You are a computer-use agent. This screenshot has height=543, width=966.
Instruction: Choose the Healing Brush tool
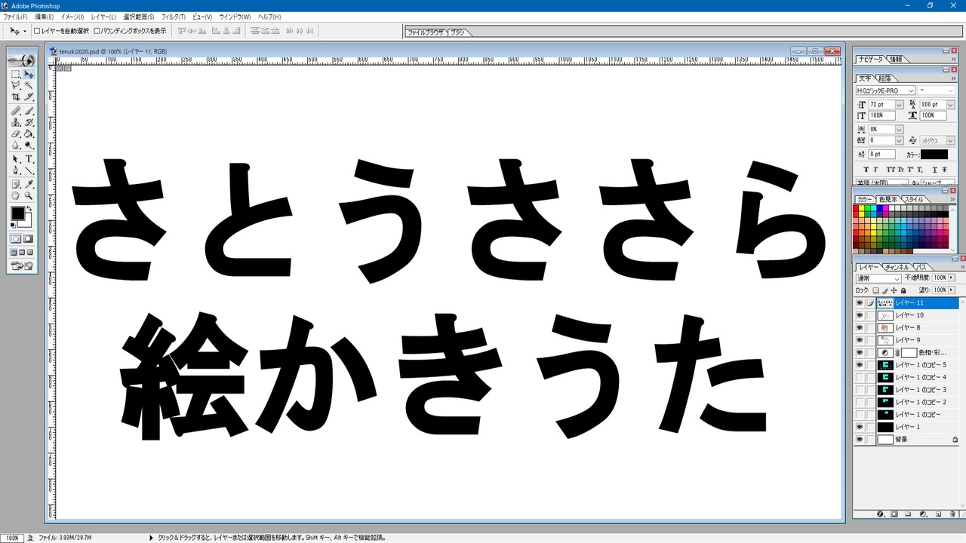click(x=16, y=111)
